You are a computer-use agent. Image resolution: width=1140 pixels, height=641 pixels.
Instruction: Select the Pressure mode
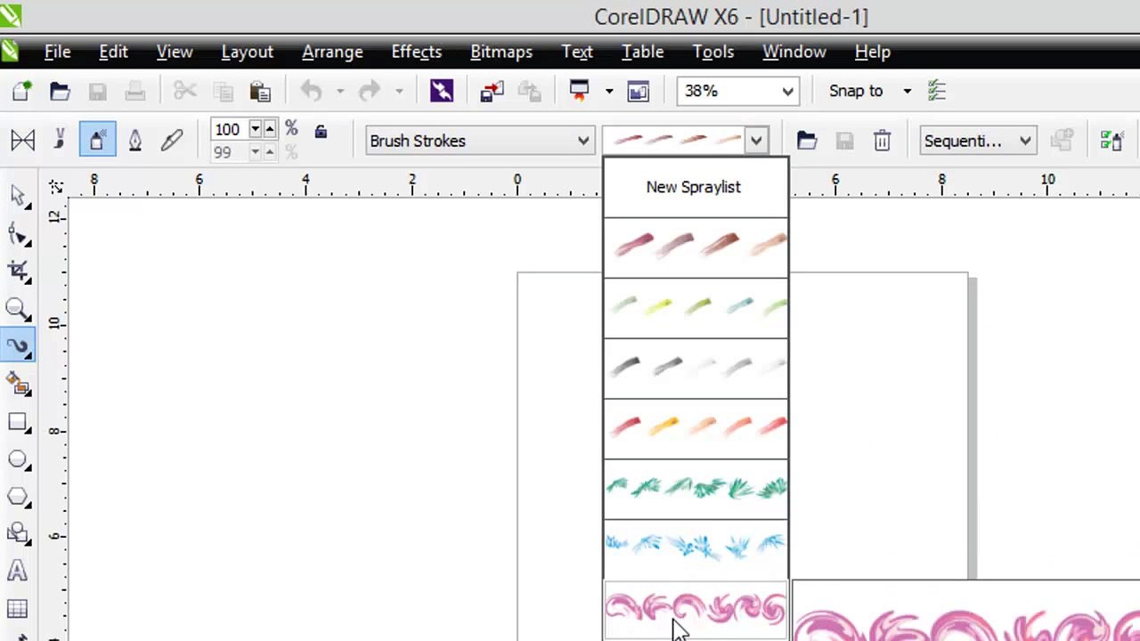coord(172,141)
